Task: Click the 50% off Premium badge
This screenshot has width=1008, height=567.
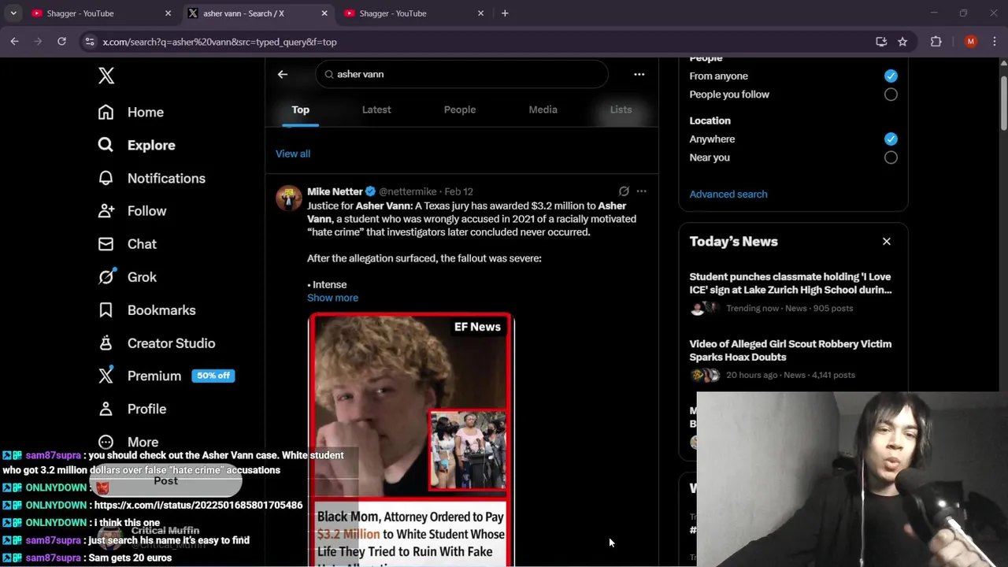Action: click(213, 376)
